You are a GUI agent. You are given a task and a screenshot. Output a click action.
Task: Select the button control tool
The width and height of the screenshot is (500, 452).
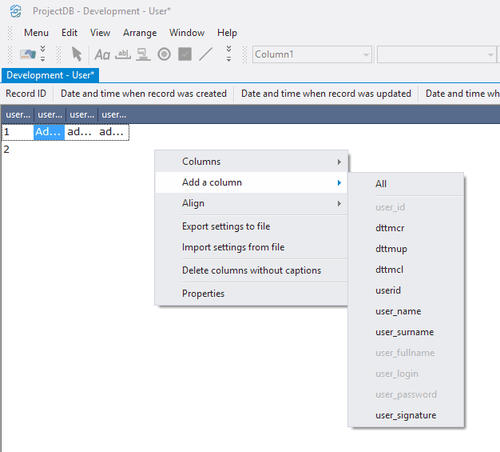(144, 54)
